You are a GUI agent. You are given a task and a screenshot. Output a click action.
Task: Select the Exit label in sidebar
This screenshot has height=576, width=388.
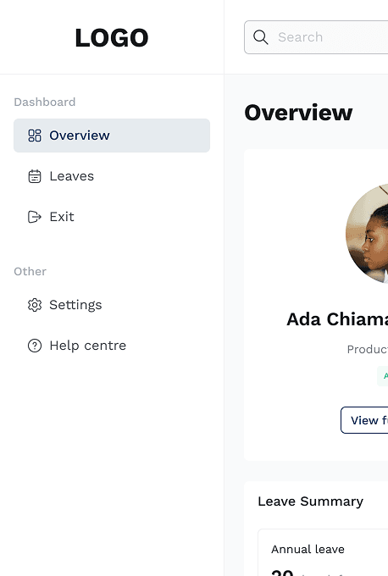pos(62,217)
